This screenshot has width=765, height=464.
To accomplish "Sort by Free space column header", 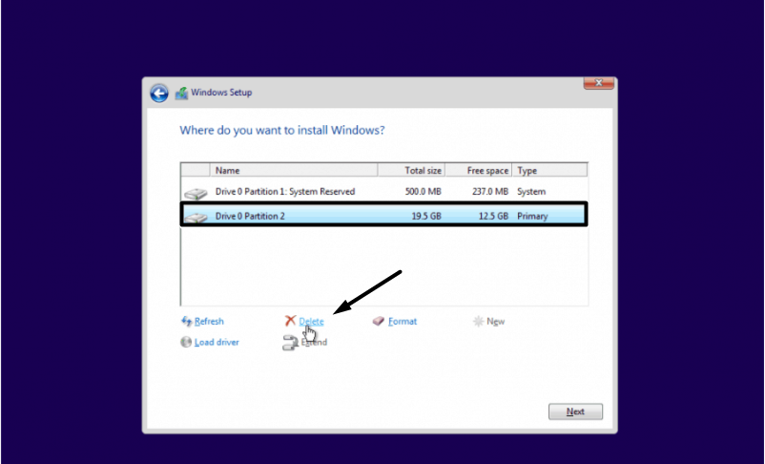I will click(479, 171).
